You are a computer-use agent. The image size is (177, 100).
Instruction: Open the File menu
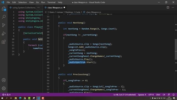[x=8, y=2]
